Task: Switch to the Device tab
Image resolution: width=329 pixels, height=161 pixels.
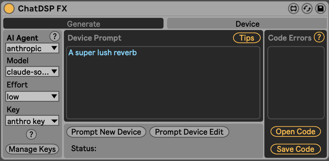Action: 247,24
